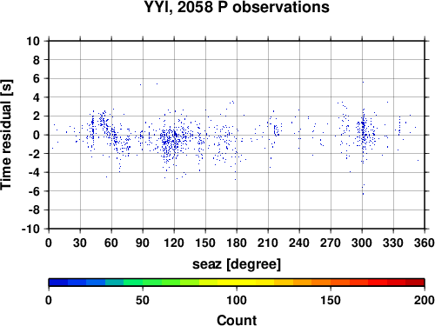Click the dark blue segment of colorbar
This screenshot has height=326, width=435.
pos(58,283)
